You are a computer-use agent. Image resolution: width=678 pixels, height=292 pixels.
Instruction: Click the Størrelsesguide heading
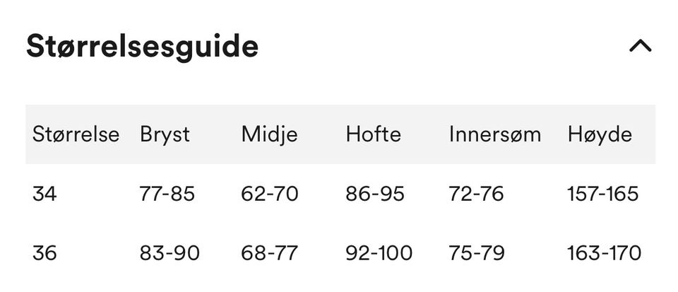tap(142, 46)
